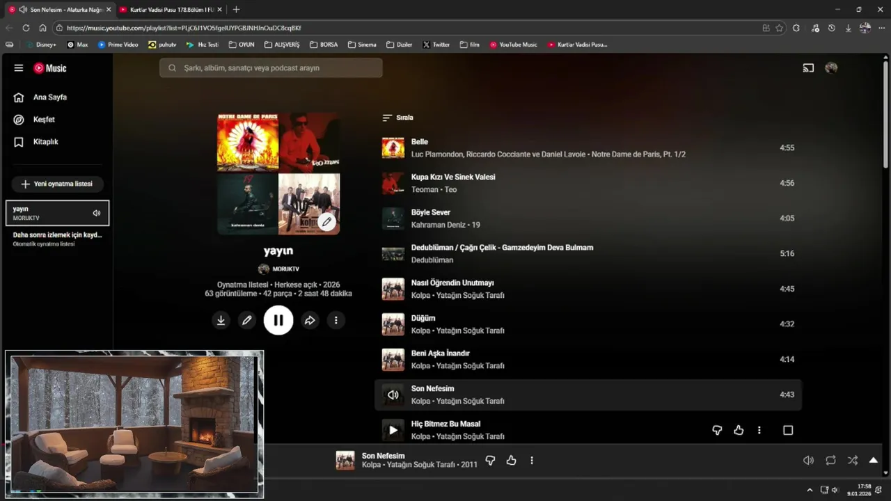Screen dimensions: 891x501
Task: Tick the checkbox for Hiç Bitmez Bu Masal
Action: [788, 430]
